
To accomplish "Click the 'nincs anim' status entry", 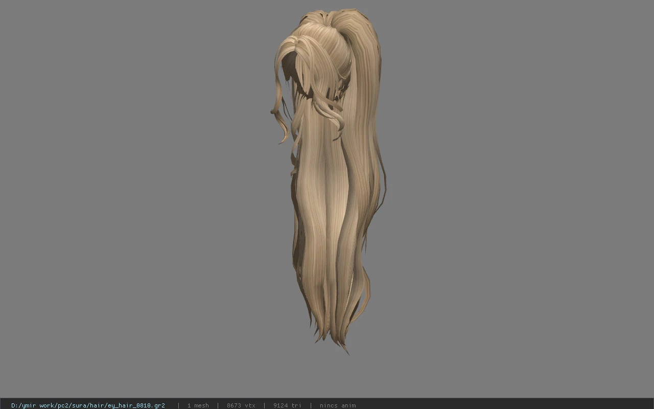I will coord(338,405).
